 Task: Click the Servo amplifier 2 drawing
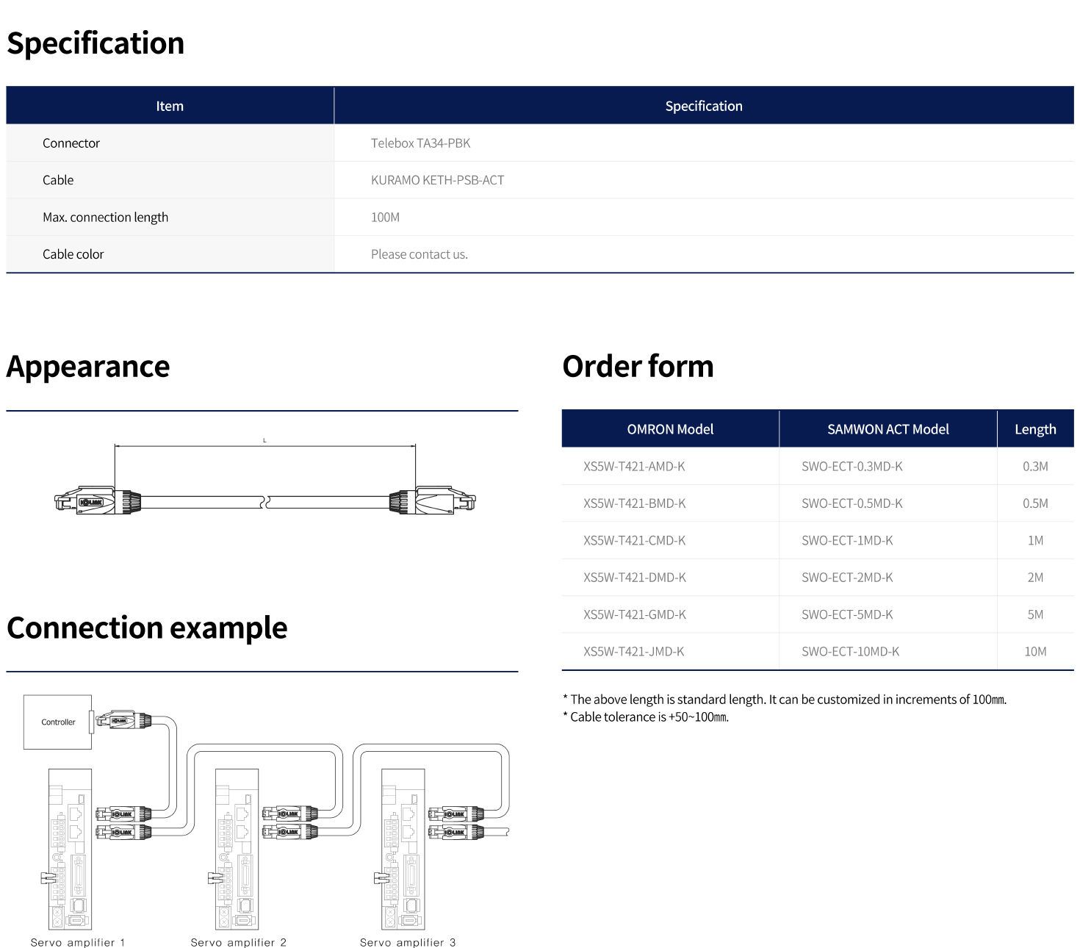point(237,850)
